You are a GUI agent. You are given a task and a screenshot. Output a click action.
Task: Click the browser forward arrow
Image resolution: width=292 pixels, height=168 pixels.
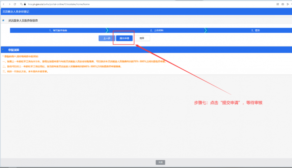(9, 4)
